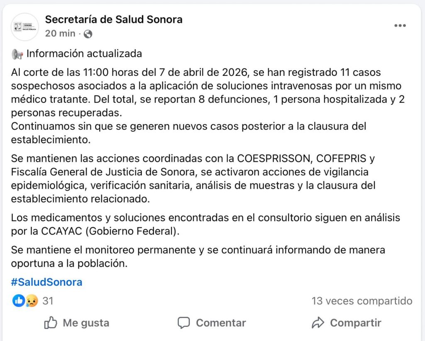
Task: Click the "Comentar" label text
Action: 221,323
